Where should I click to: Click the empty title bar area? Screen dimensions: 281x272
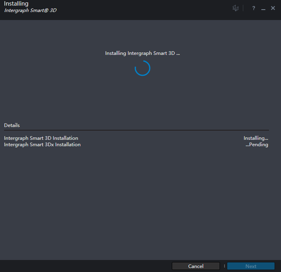point(140,9)
